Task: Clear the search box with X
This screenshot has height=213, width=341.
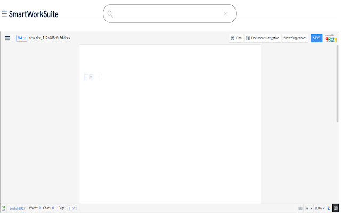Action: coord(225,14)
